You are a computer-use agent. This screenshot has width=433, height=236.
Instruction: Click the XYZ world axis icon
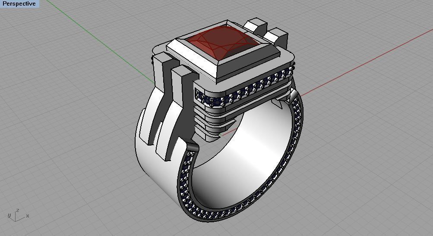(x=18, y=215)
